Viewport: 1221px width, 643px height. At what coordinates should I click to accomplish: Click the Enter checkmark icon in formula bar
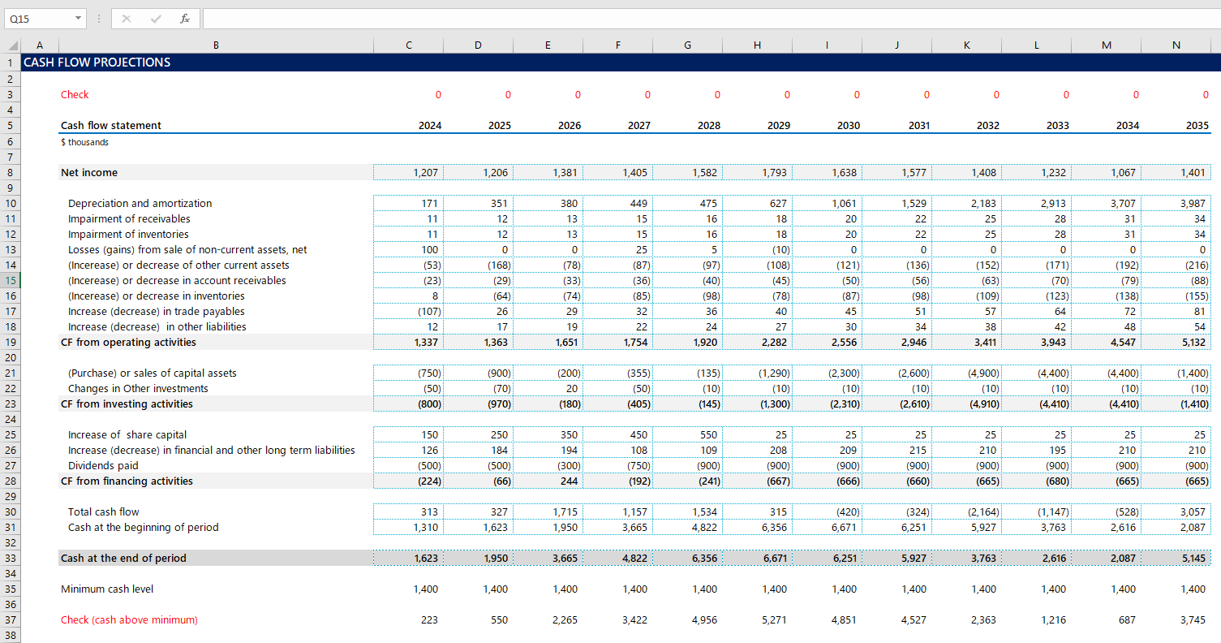click(155, 19)
